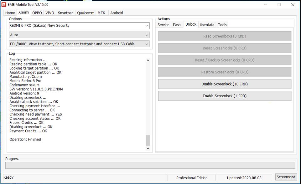Viewport: 301px width, 184px height.
Task: Click the 'Connecting to server ... OK' log line
Action: 32,110
